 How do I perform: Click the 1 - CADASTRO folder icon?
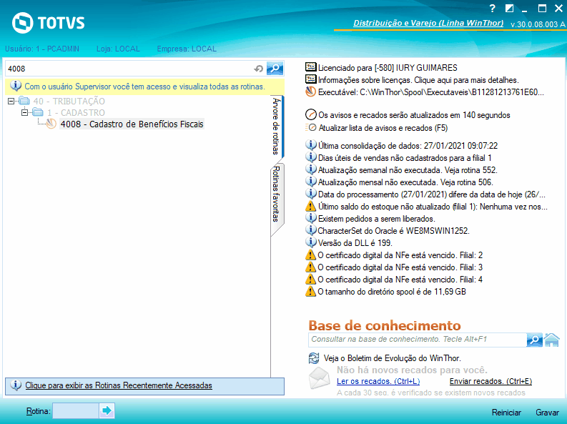tap(38, 112)
